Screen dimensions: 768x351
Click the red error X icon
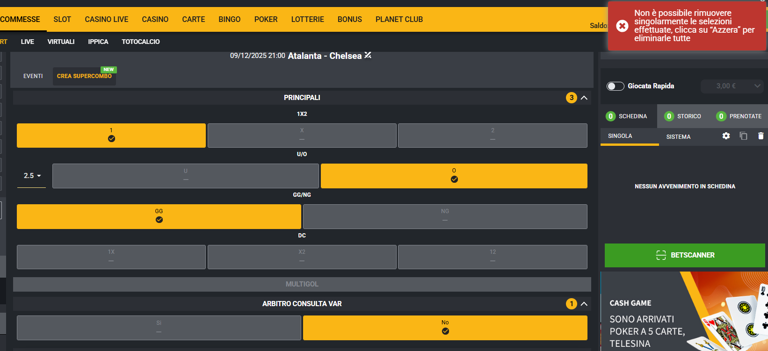click(622, 26)
